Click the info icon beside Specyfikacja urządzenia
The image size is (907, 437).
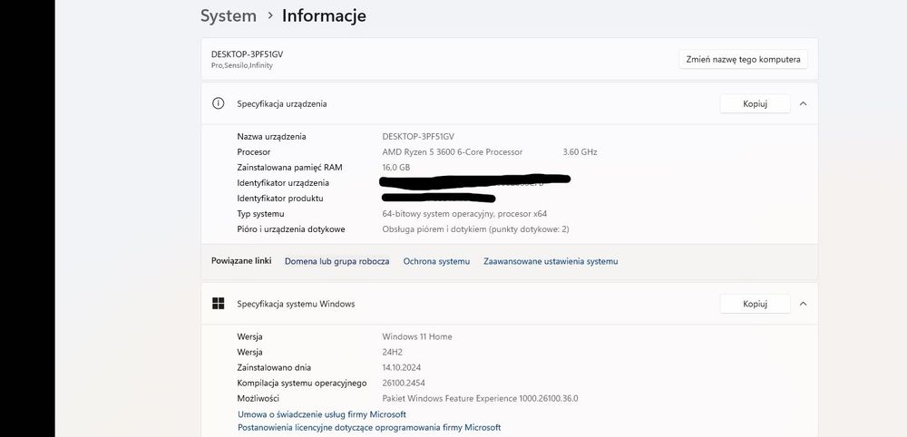pos(218,103)
